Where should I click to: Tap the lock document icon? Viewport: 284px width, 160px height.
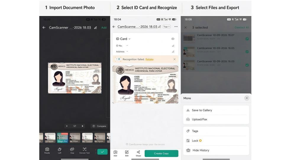click(188, 140)
